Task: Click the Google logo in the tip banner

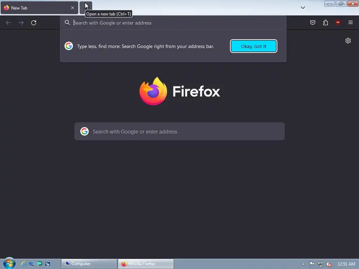Action: pyautogui.click(x=69, y=46)
